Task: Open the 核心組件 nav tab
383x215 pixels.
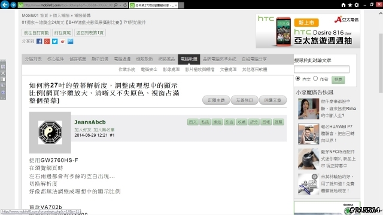Action: point(56,59)
